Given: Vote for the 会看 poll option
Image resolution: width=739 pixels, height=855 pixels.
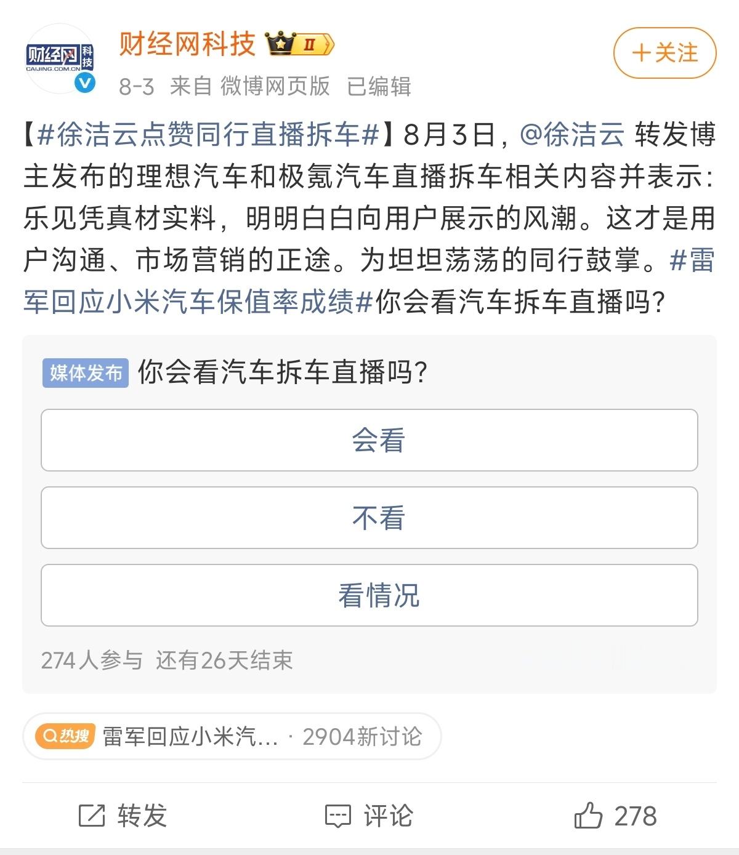Looking at the screenshot, I should click(x=369, y=440).
